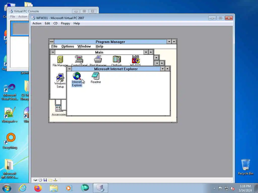The width and height of the screenshot is (258, 193).
Task: Click the floppy disk status icon
Action: point(45,180)
